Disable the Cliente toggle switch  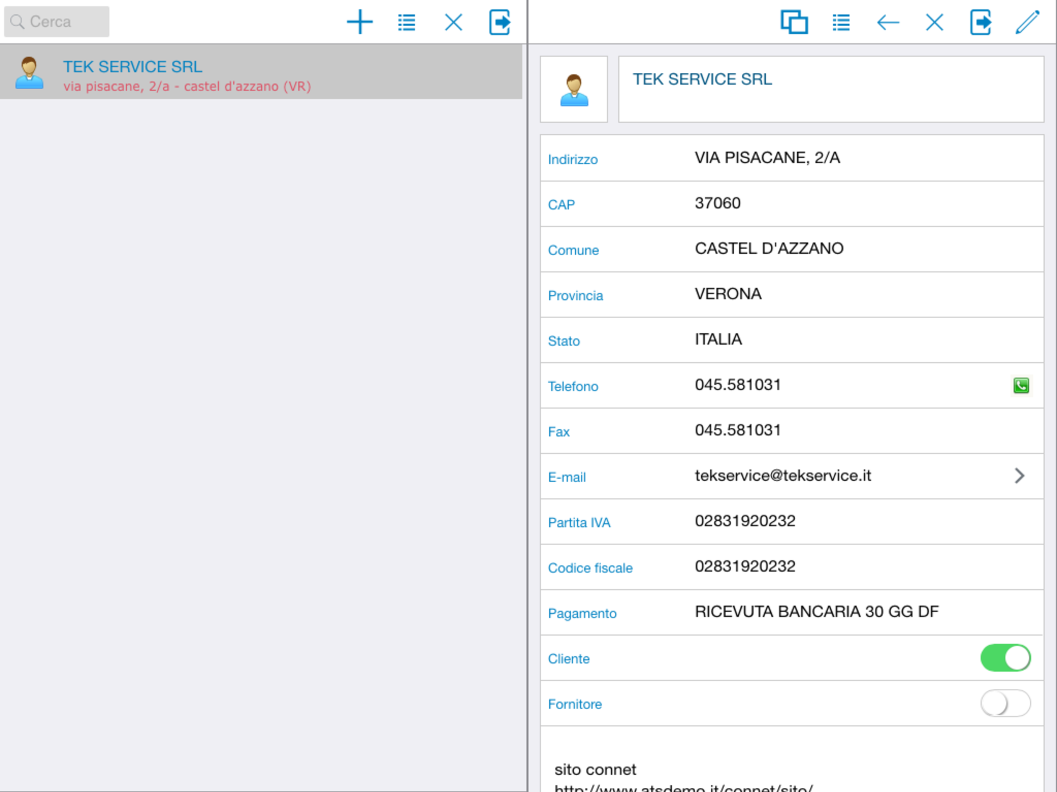click(1006, 658)
